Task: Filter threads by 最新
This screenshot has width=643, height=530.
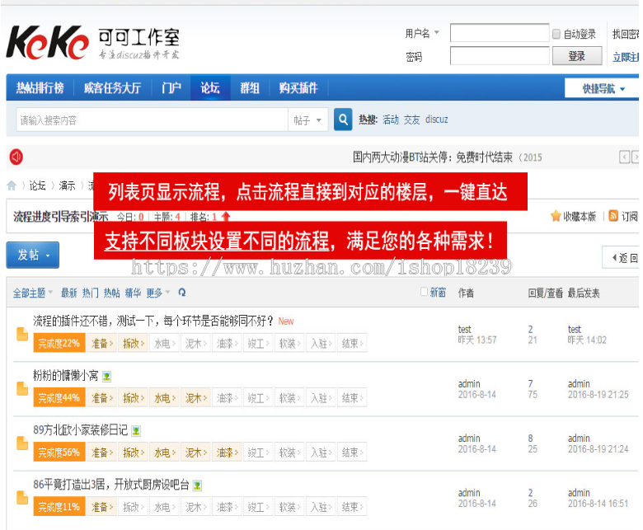Action: [x=69, y=293]
